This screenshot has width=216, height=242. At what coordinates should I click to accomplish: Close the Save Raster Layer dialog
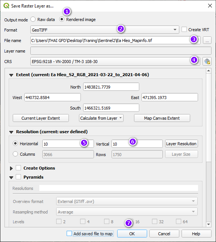pyautogui.click(x=210, y=6)
